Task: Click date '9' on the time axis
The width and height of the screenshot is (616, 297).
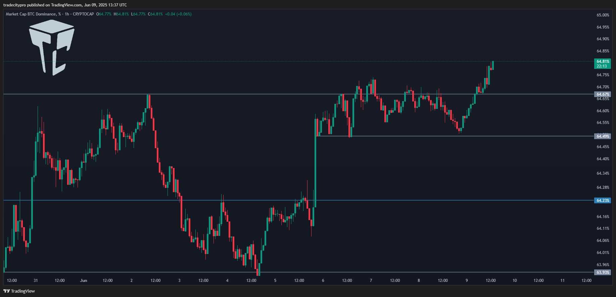Action: pos(467,281)
